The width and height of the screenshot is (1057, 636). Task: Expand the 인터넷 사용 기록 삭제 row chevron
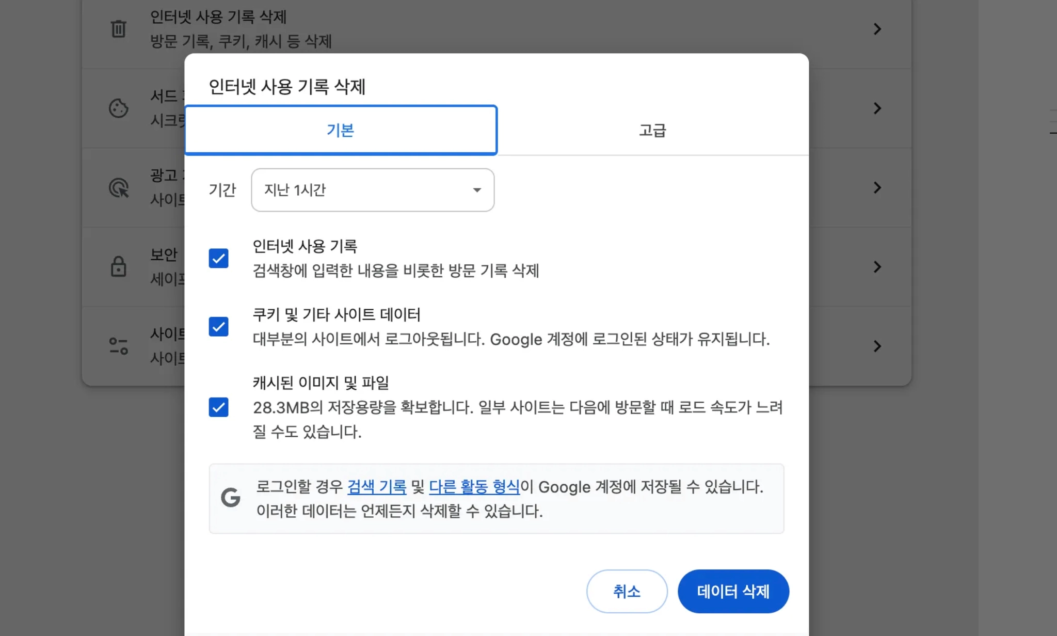pyautogui.click(x=877, y=29)
